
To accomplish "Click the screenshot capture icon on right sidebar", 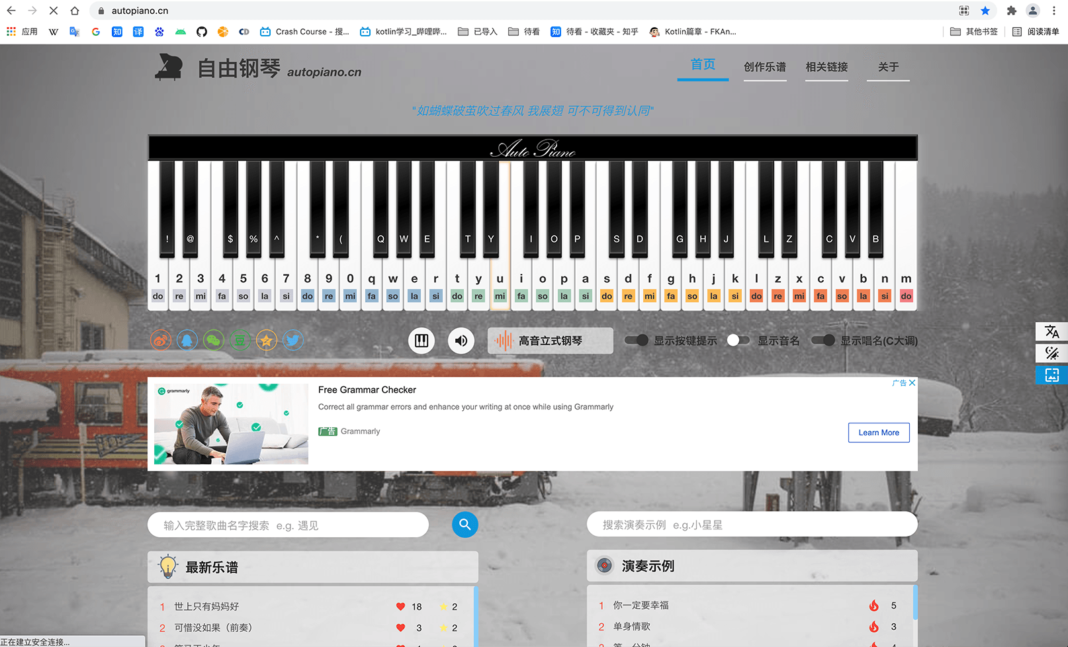I will point(1051,375).
